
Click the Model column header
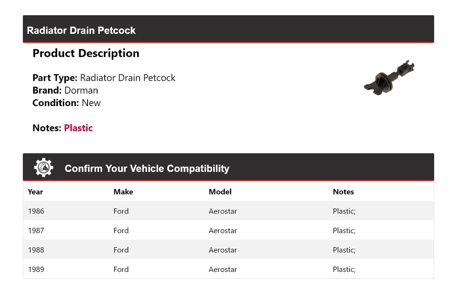[220, 192]
